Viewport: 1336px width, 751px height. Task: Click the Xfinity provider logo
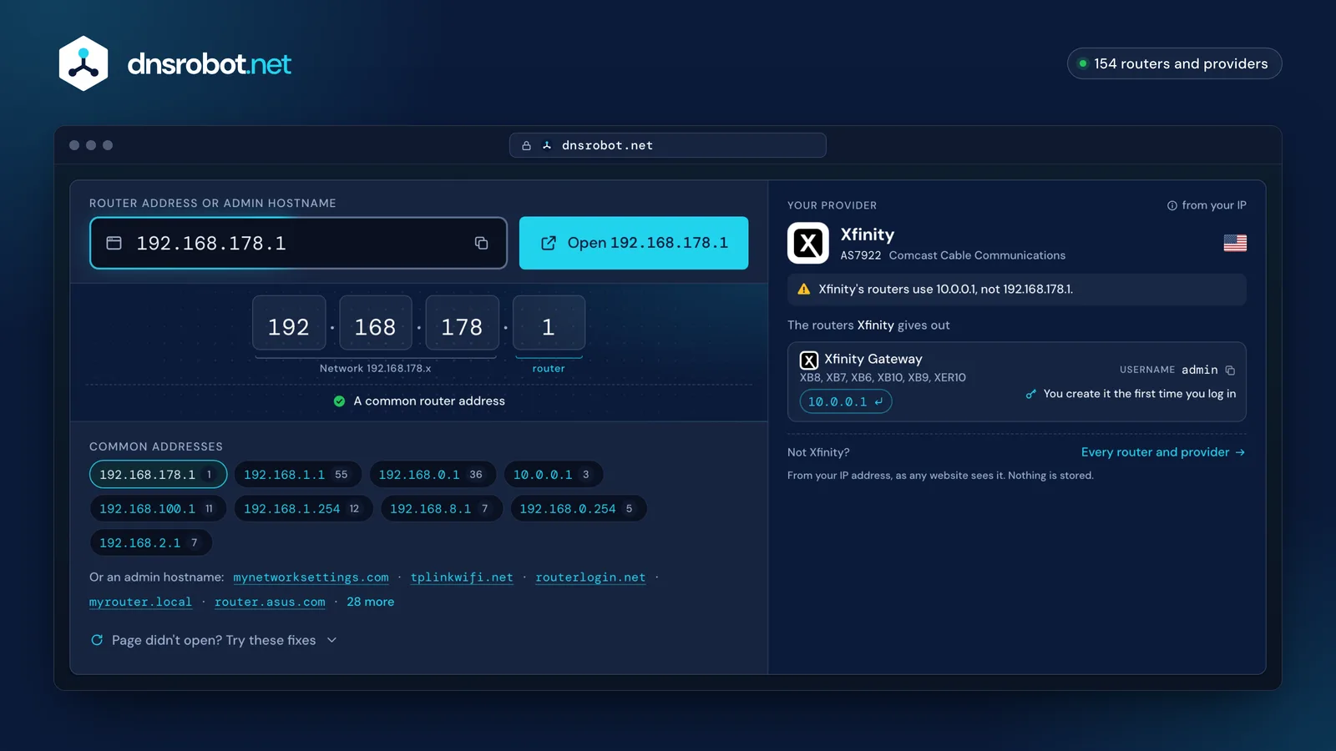click(808, 243)
